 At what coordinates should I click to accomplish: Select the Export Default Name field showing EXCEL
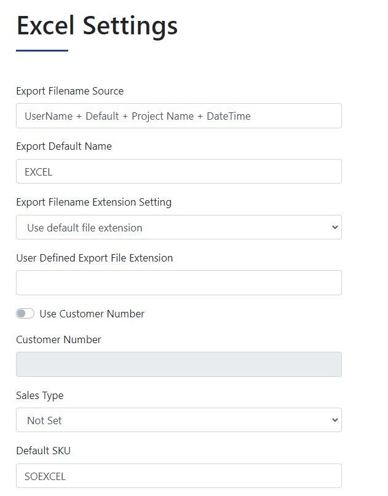pyautogui.click(x=178, y=171)
